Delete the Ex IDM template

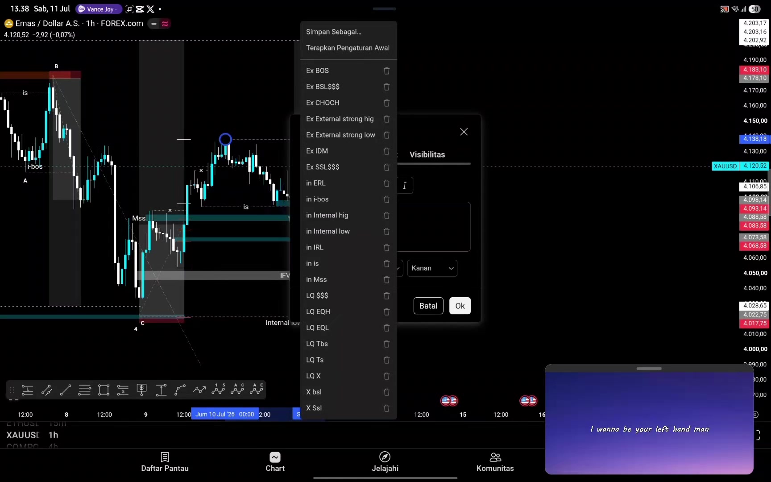(387, 151)
